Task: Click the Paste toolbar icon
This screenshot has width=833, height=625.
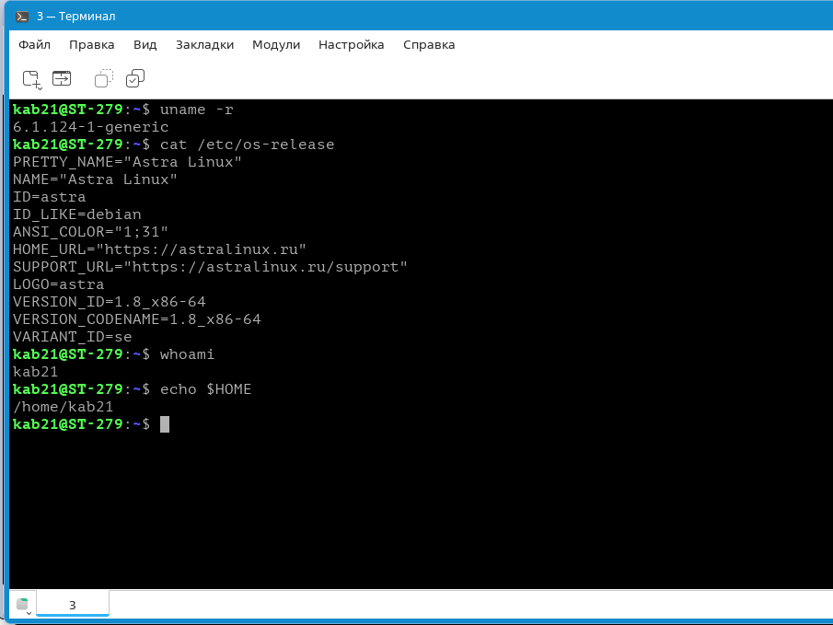Action: (x=135, y=78)
